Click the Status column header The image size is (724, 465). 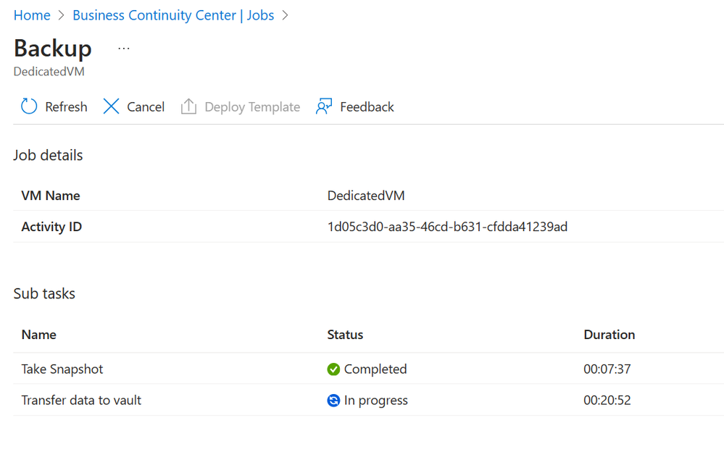coord(345,335)
